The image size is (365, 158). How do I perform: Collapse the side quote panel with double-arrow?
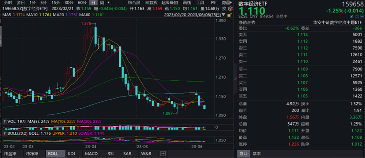235,79
